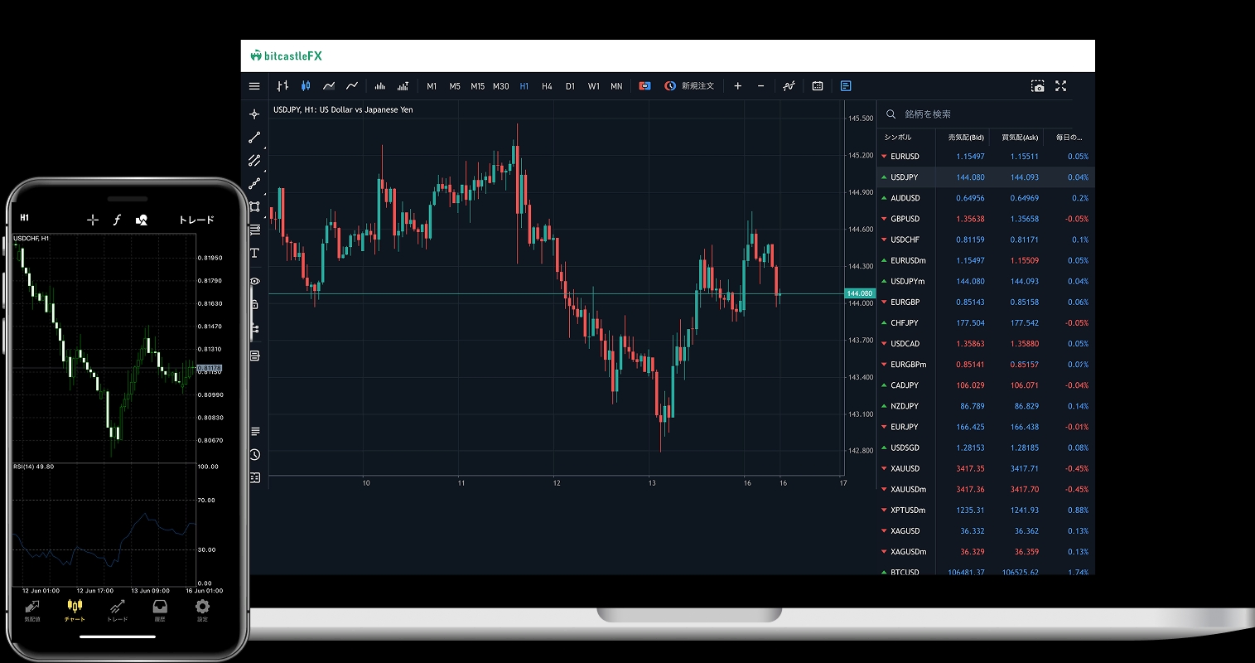Enter fullscreen mode using expand icon
Screen dimensions: 1255x663
tap(1060, 86)
